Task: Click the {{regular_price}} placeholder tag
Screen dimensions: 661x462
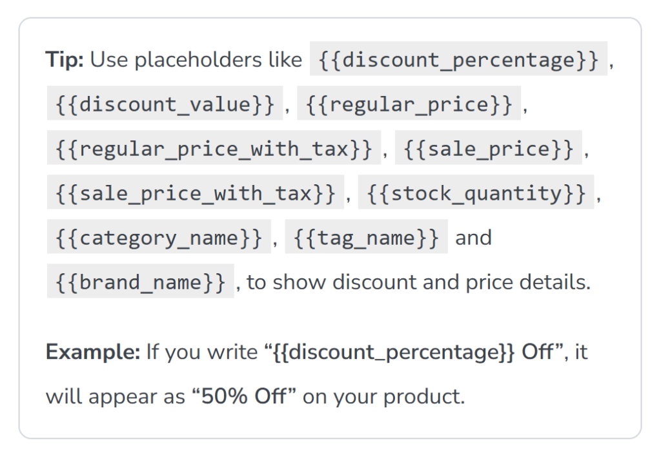Action: click(x=409, y=104)
